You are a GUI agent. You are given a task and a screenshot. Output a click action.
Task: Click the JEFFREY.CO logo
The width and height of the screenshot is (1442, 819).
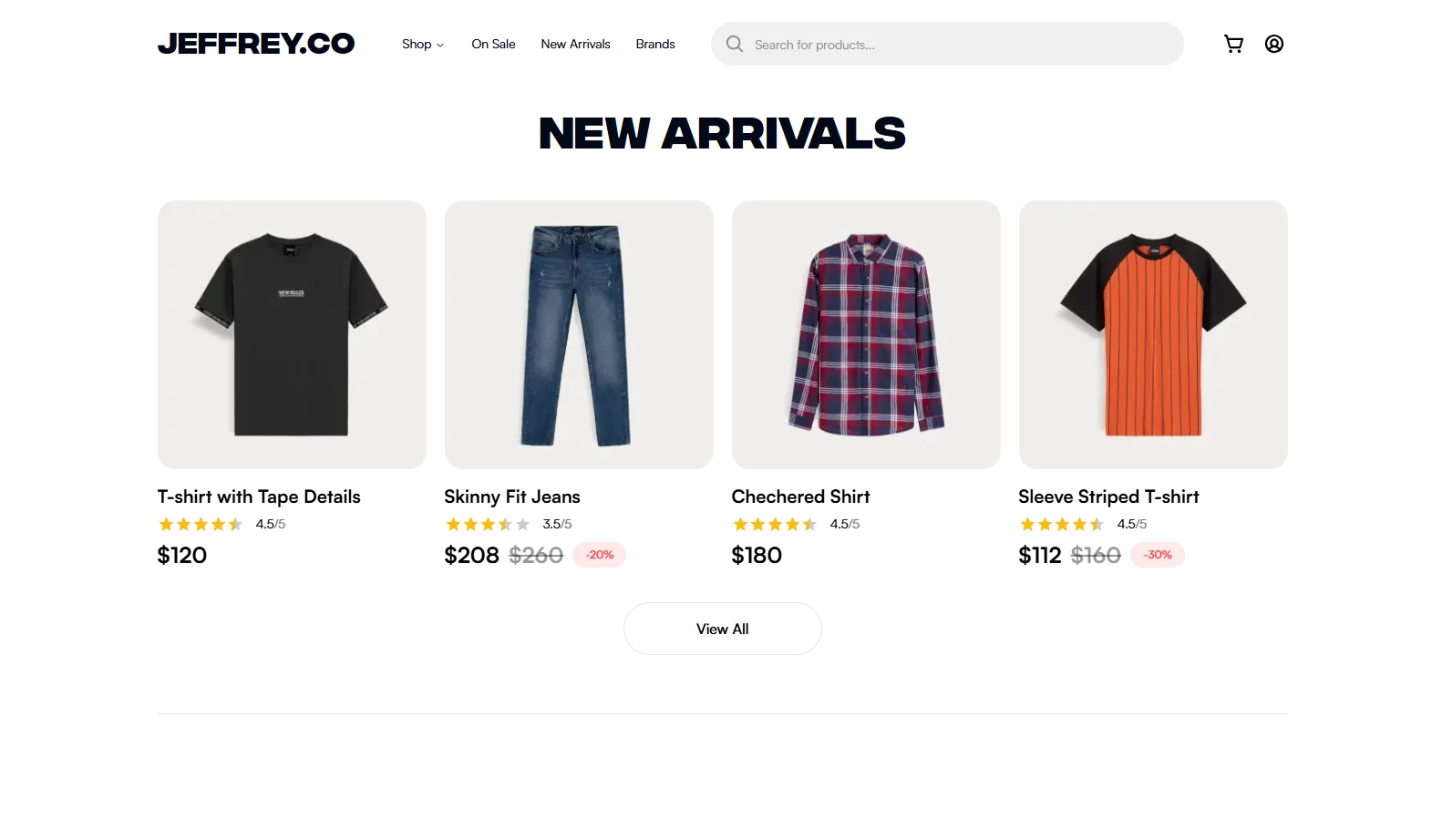(x=257, y=43)
